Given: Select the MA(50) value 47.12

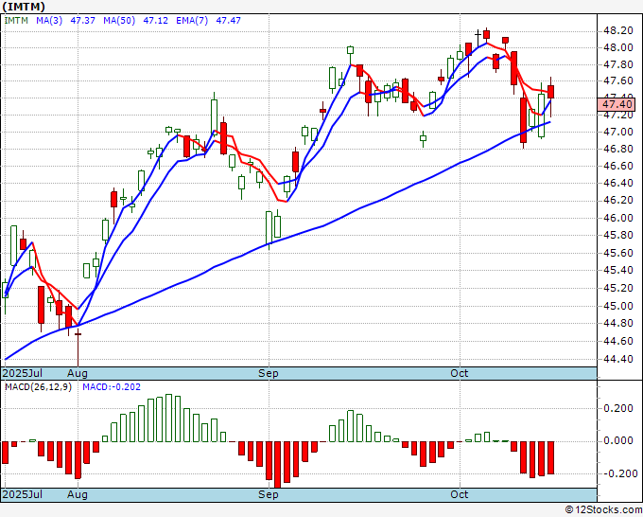Looking at the screenshot, I should click(155, 20).
